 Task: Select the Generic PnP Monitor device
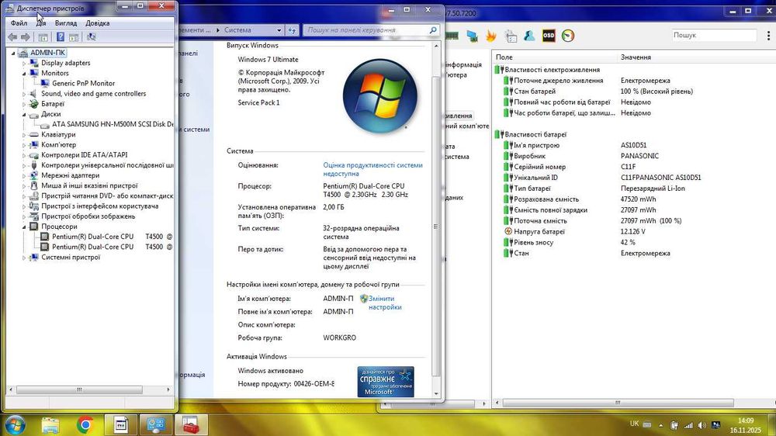tap(83, 84)
